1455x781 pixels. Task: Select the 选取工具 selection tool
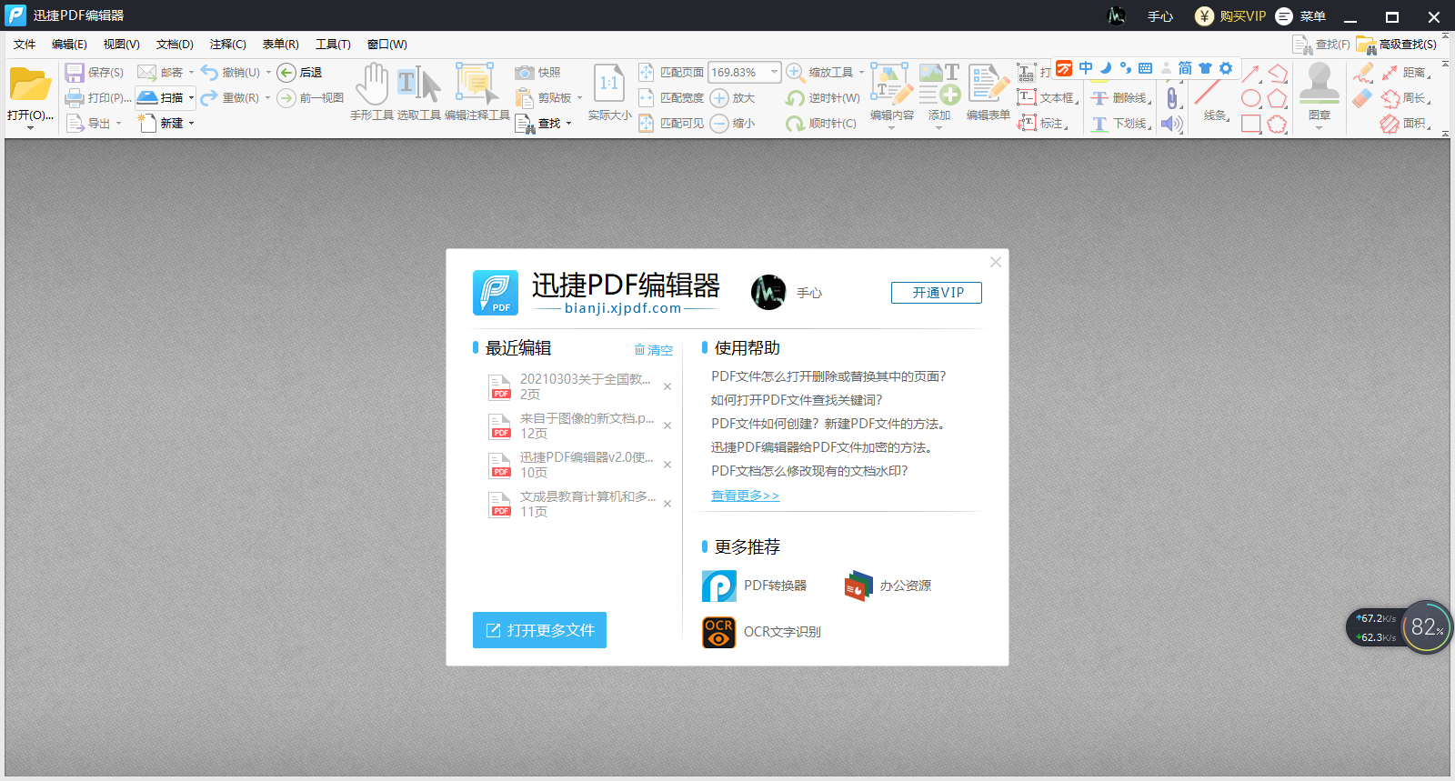(418, 92)
